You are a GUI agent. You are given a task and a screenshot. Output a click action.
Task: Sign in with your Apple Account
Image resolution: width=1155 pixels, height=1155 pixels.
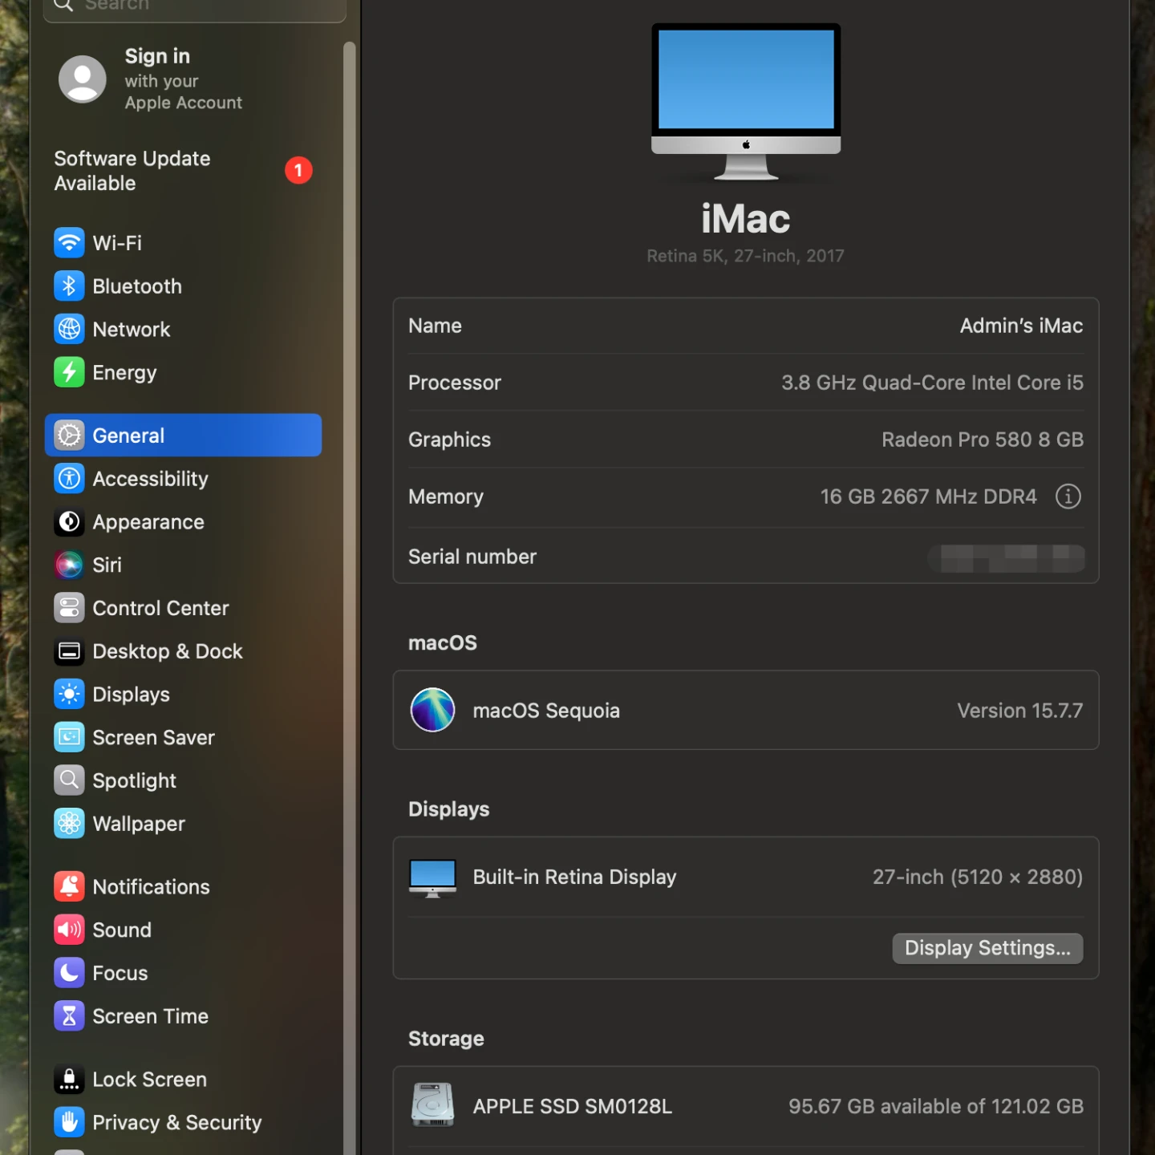(x=183, y=79)
